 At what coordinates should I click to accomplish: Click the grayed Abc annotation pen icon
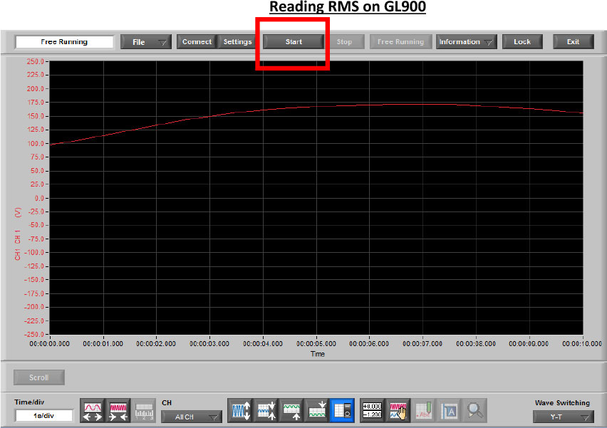click(x=423, y=411)
